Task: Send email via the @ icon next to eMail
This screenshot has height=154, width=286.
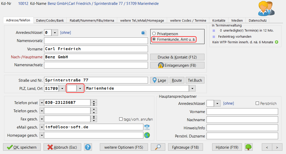Action: [147, 127]
